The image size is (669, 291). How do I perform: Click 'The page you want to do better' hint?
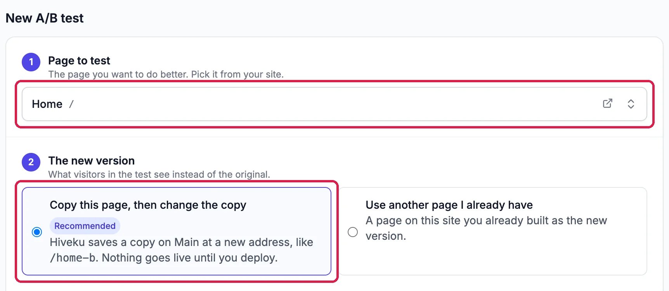166,74
